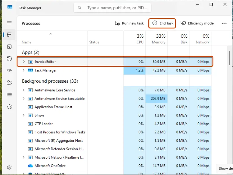Click the Antimalware Core Service icon
Screen dimensions: 233x175
(30, 90)
